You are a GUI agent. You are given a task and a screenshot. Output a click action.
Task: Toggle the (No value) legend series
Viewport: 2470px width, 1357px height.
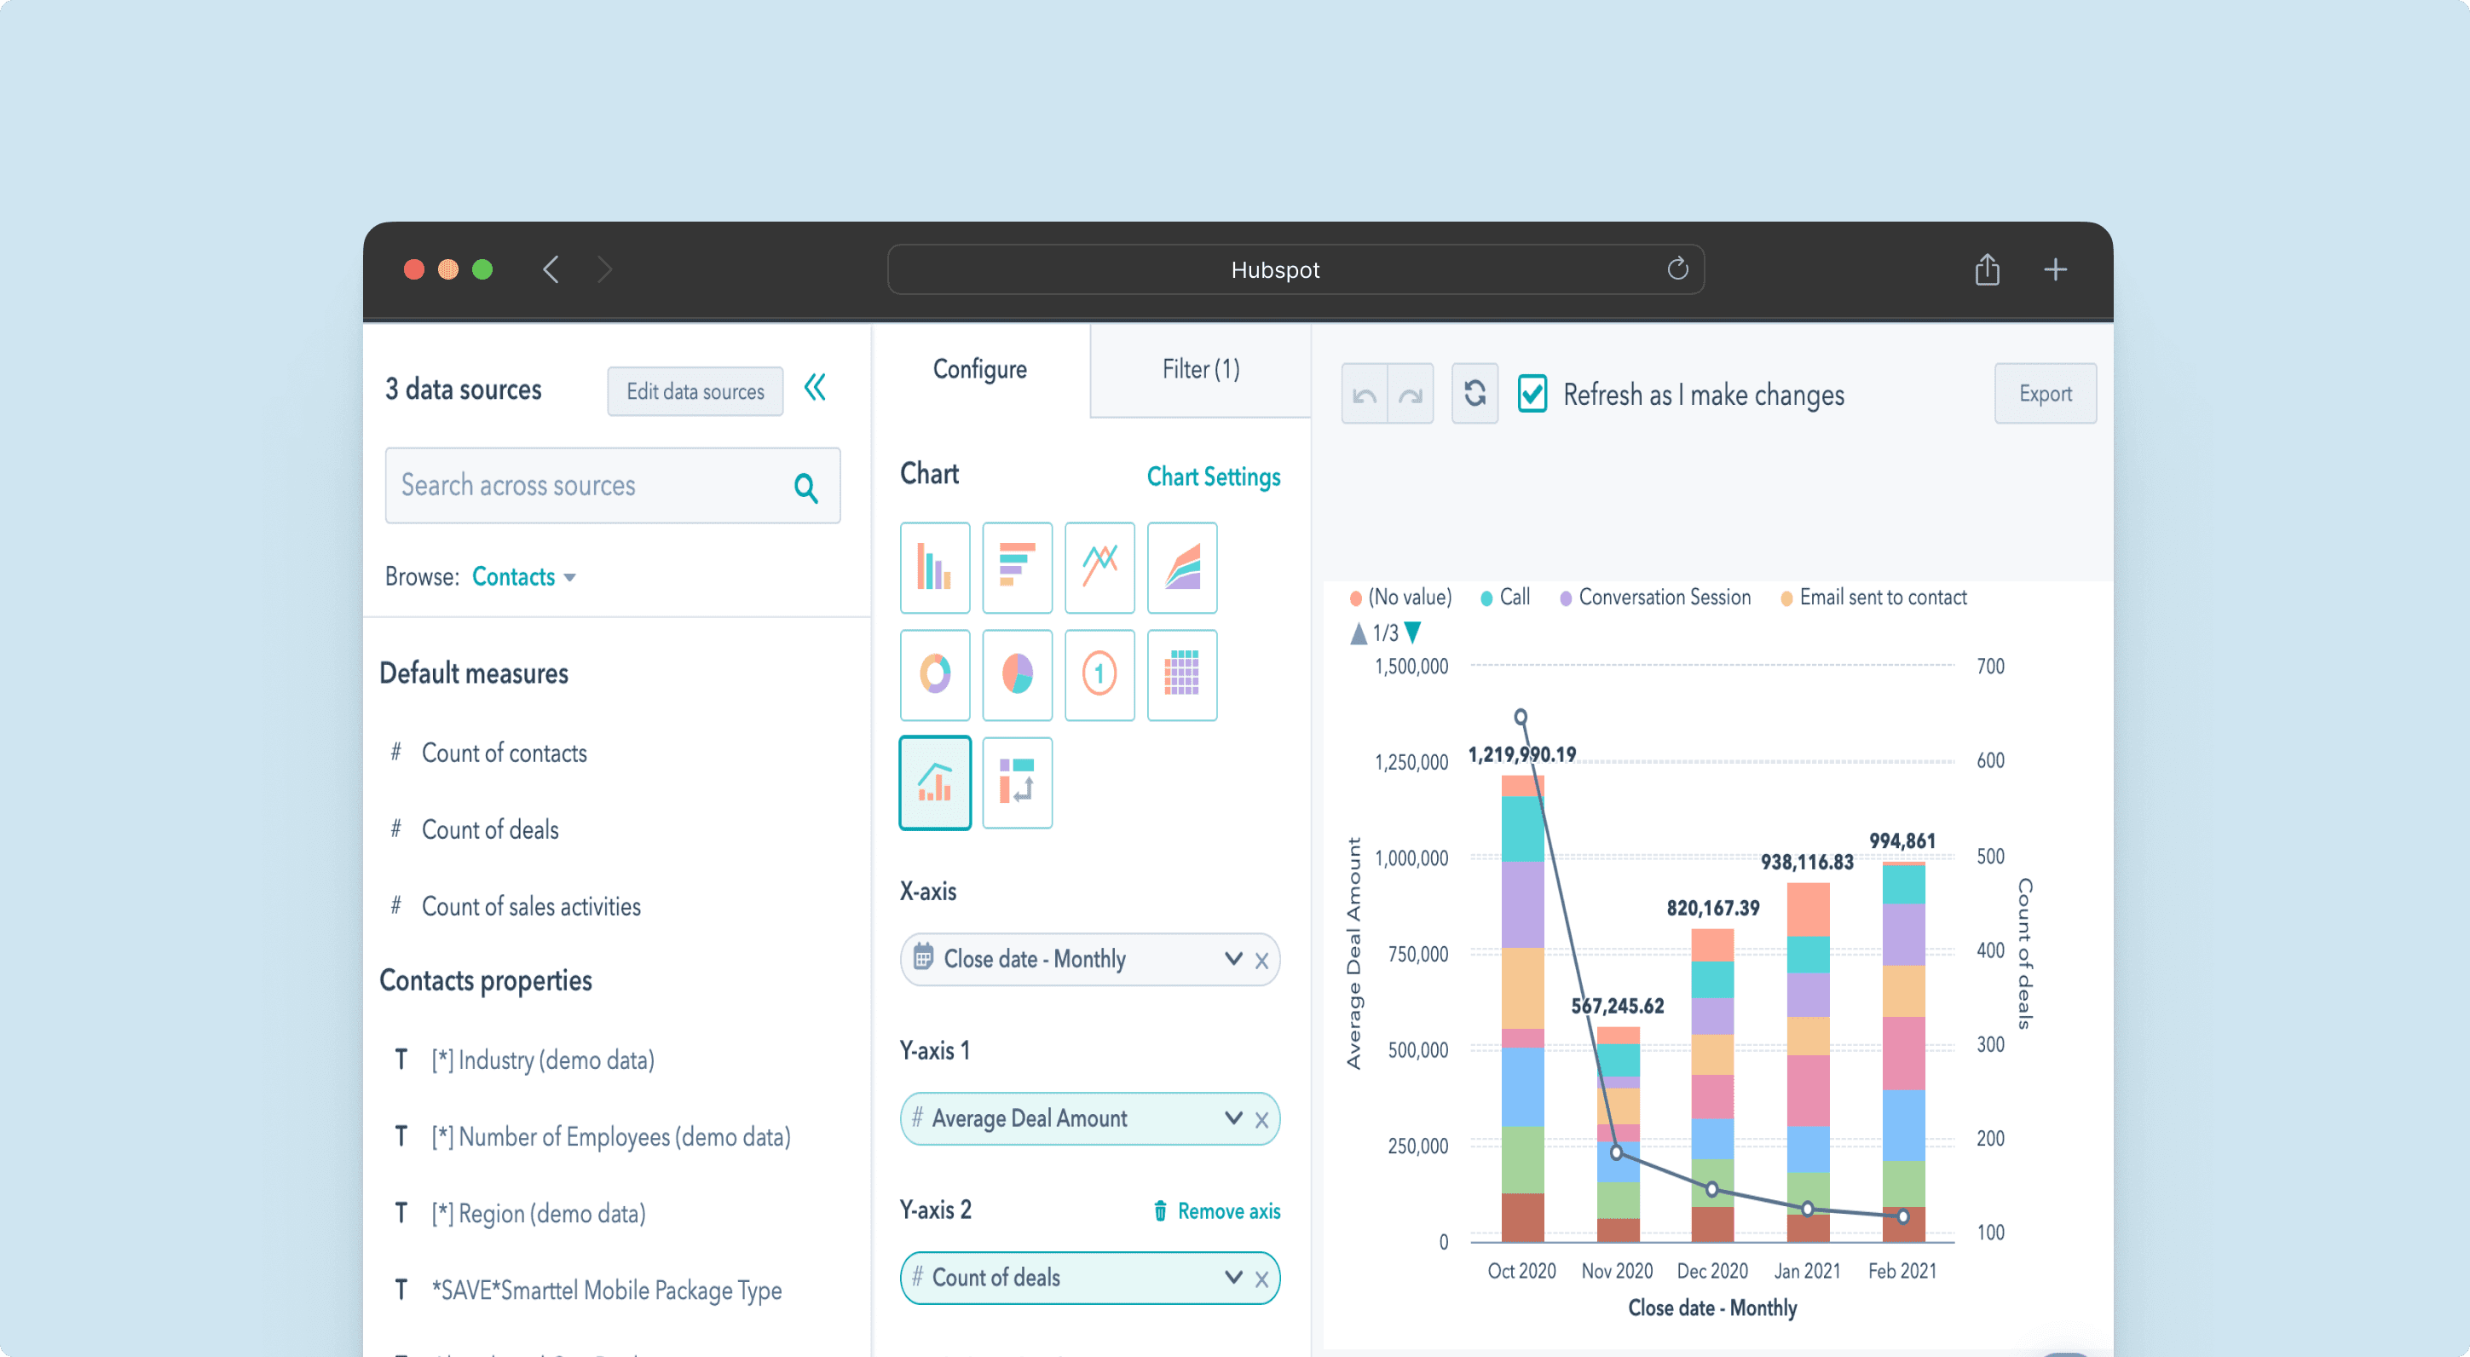[x=1399, y=598]
